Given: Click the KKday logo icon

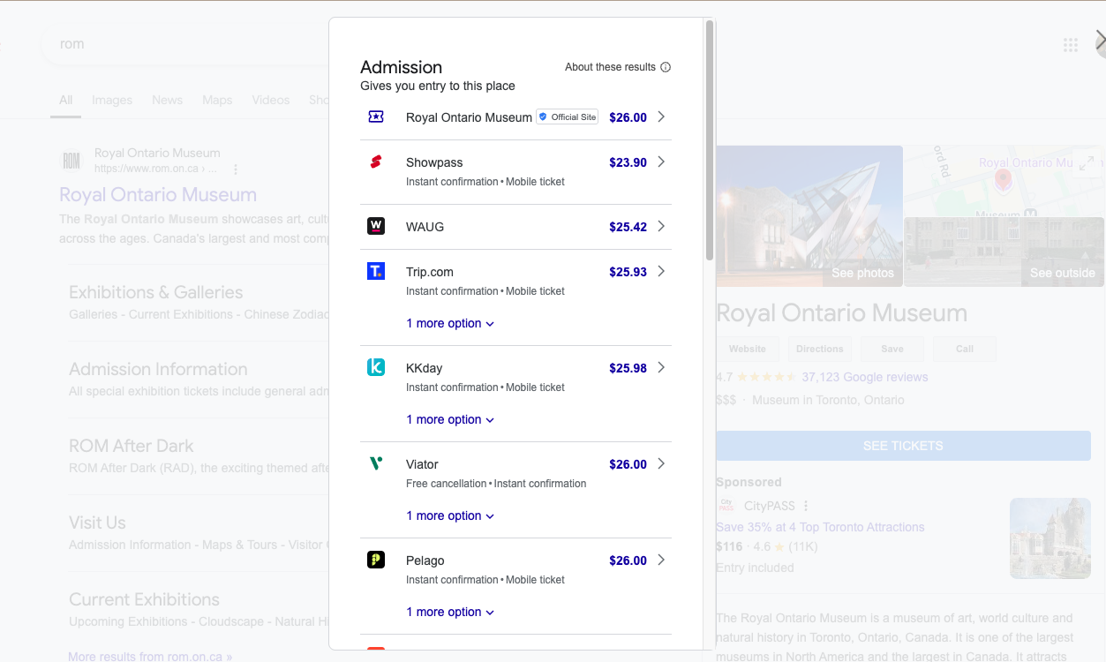Looking at the screenshot, I should (x=376, y=367).
